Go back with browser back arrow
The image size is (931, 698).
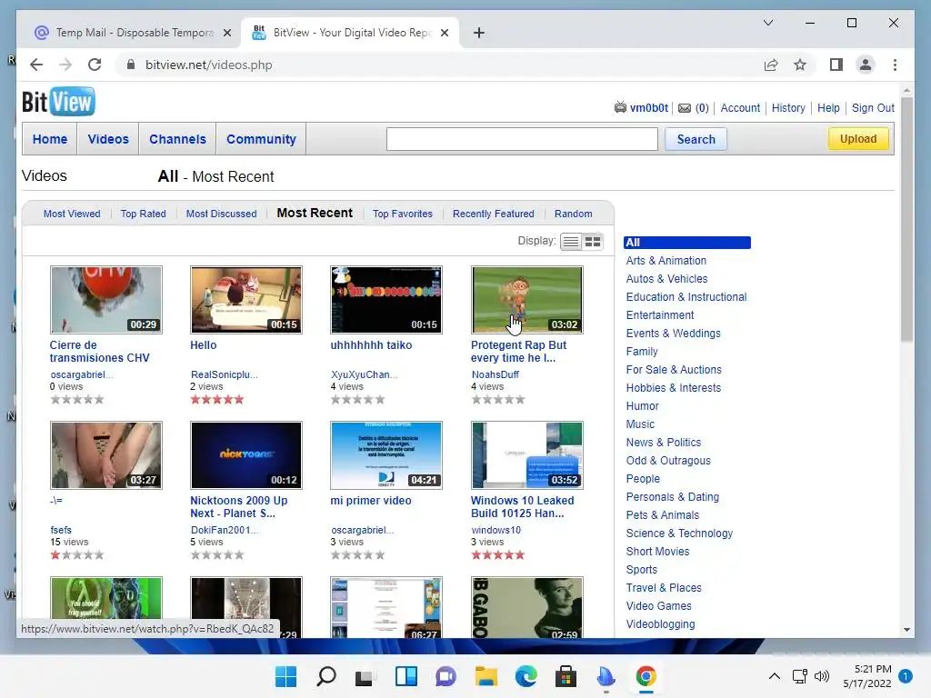pyautogui.click(x=36, y=65)
